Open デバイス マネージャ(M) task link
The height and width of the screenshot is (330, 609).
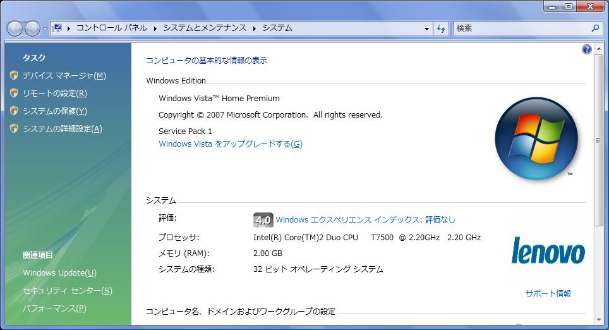[64, 75]
